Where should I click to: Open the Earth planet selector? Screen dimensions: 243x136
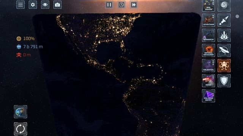point(21,112)
